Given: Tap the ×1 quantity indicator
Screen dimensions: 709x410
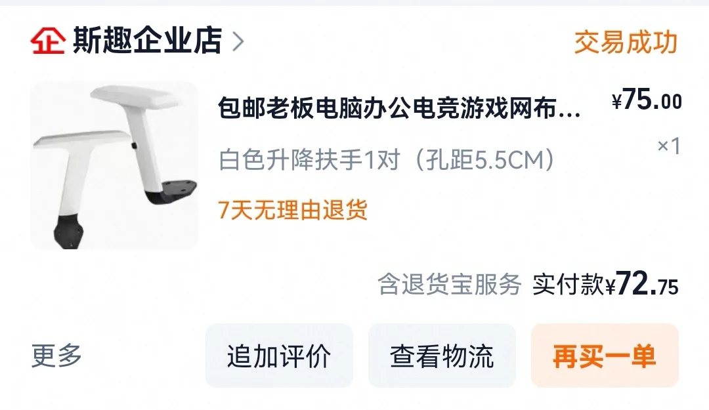Looking at the screenshot, I should point(669,146).
